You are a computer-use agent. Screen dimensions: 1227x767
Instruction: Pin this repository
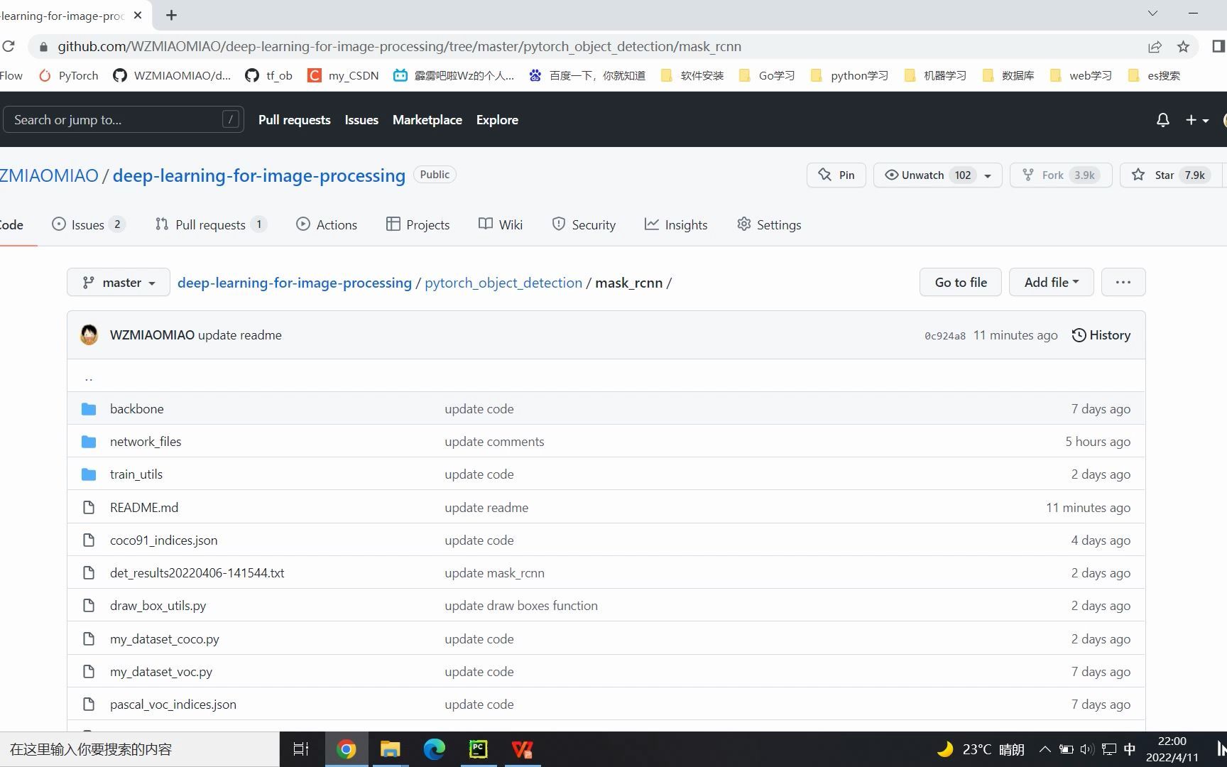click(x=836, y=175)
